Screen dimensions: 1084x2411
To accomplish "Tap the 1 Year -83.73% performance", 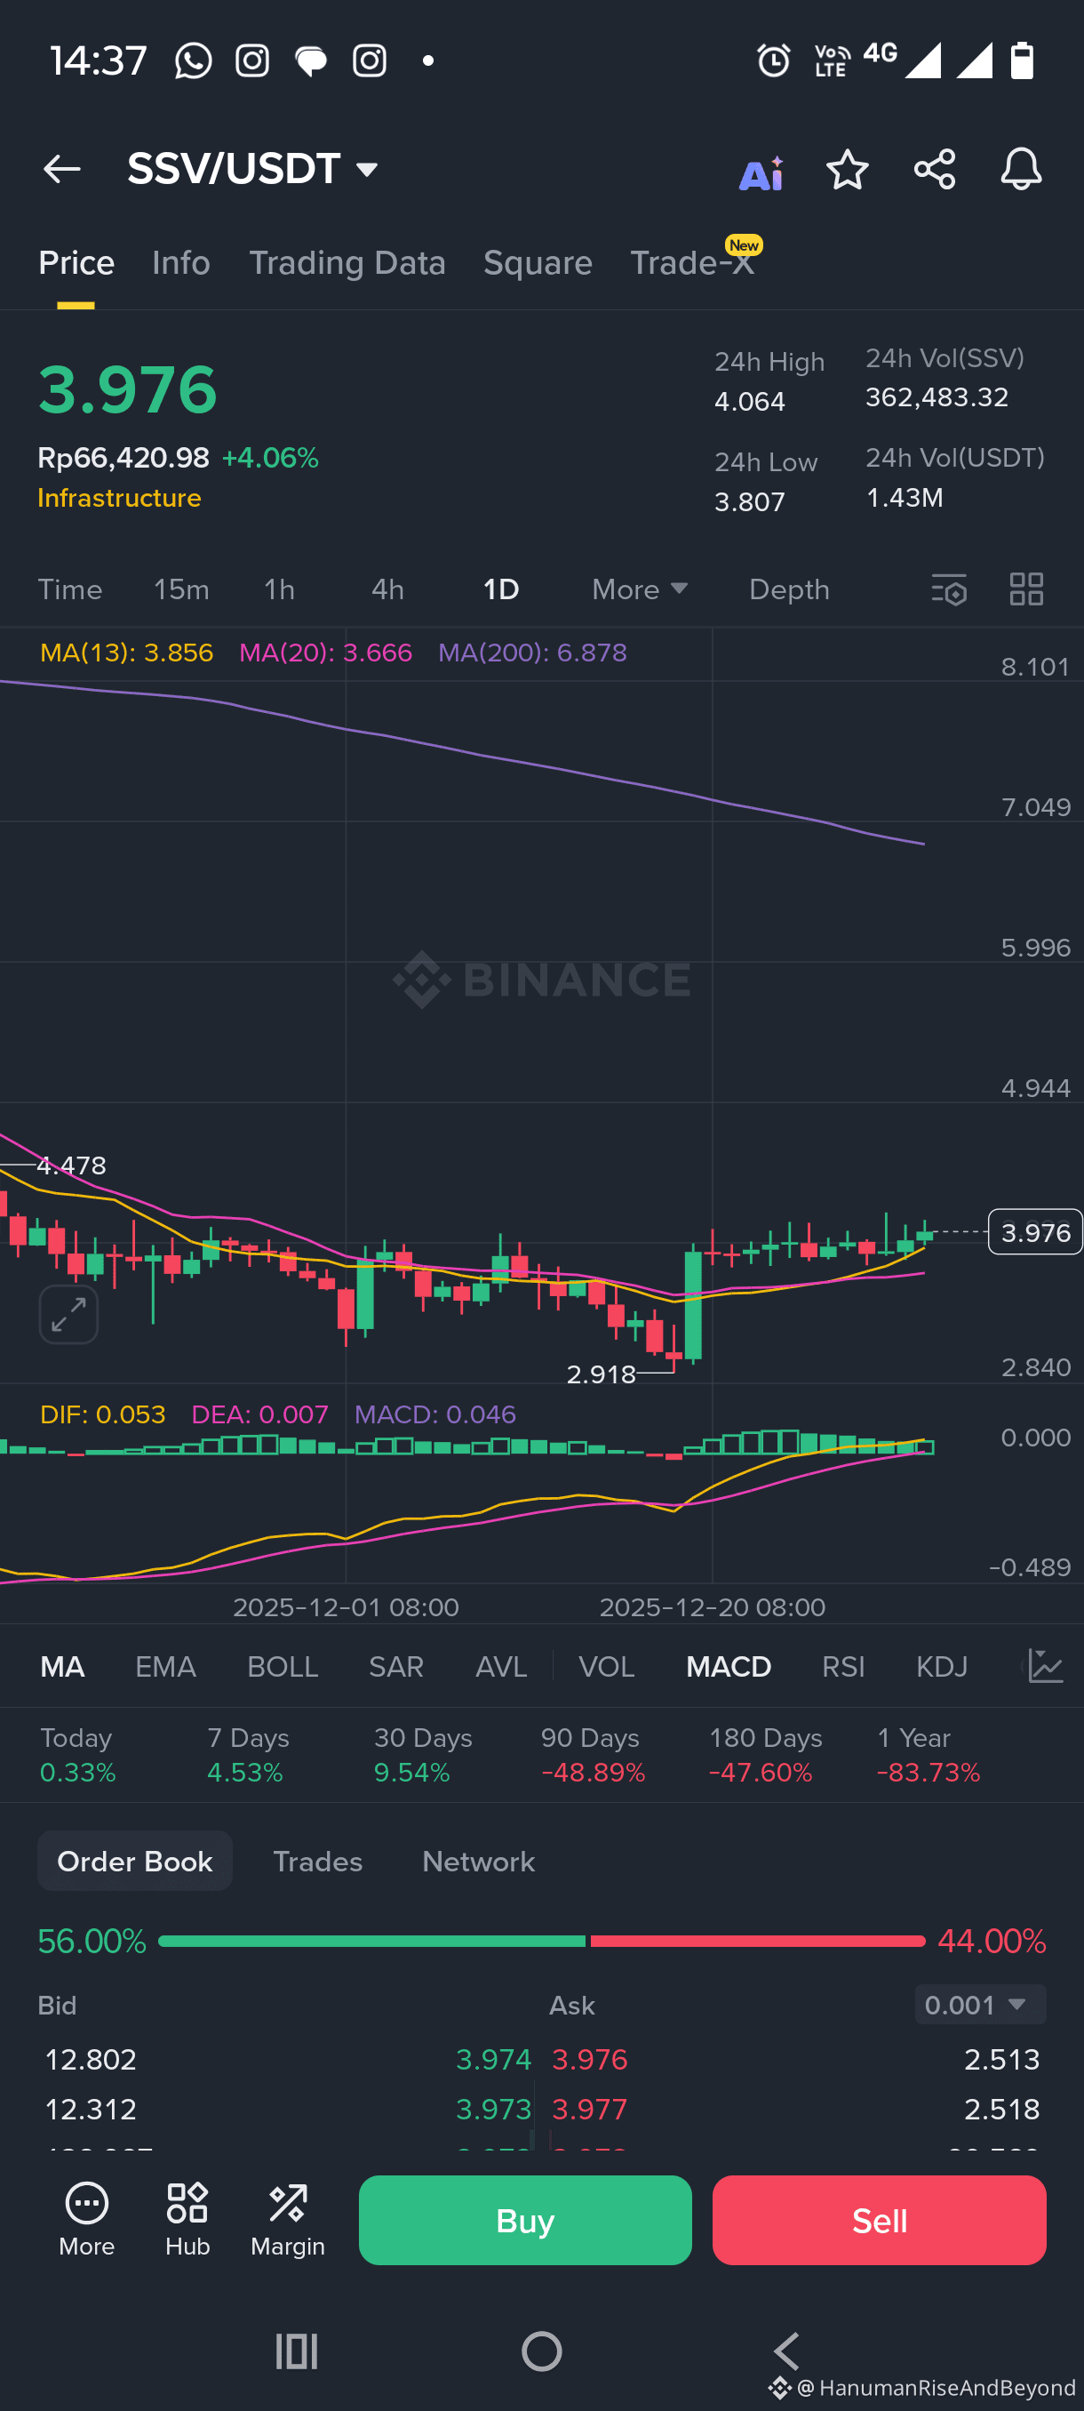I will click(928, 1754).
